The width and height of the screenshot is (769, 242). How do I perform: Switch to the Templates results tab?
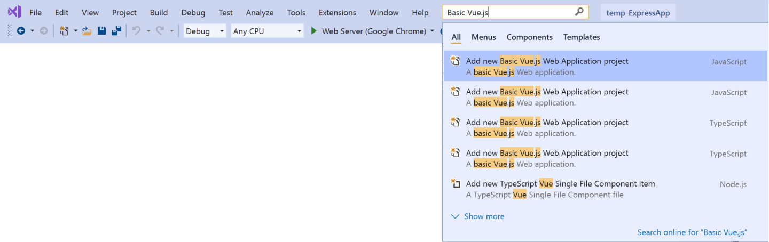coord(582,37)
